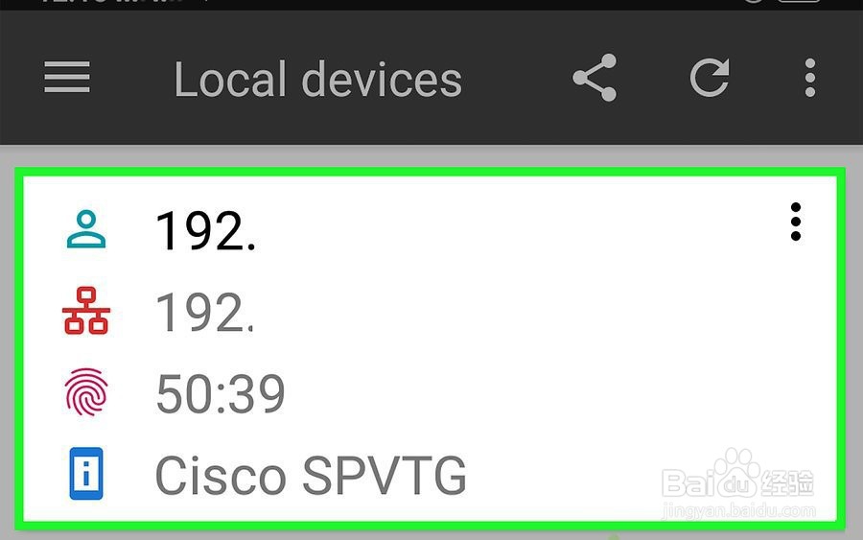The width and height of the screenshot is (863, 540).
Task: Tap the 50:39 MAC address text
Action: pyautogui.click(x=221, y=394)
